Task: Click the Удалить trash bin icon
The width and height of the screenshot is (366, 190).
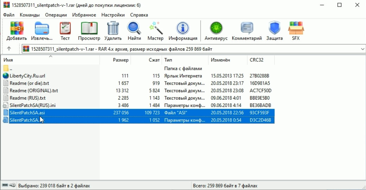Action: [113, 28]
